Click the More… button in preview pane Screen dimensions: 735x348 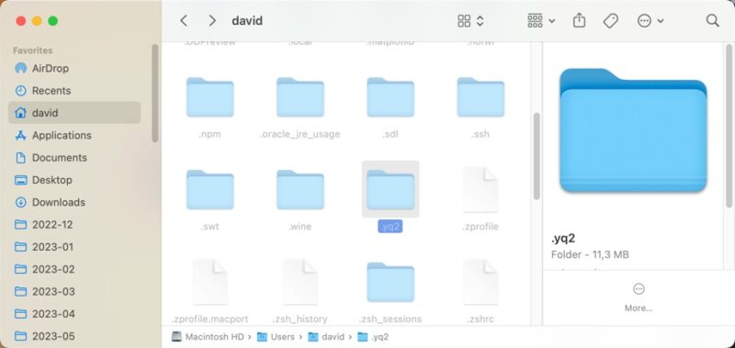[x=639, y=297]
